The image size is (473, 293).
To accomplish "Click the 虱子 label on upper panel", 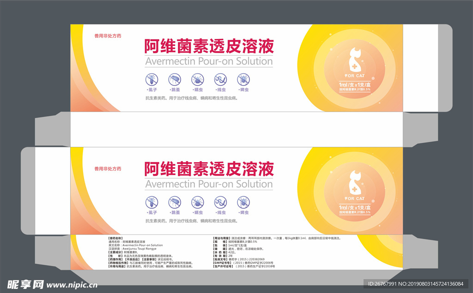I will pyautogui.click(x=152, y=90).
